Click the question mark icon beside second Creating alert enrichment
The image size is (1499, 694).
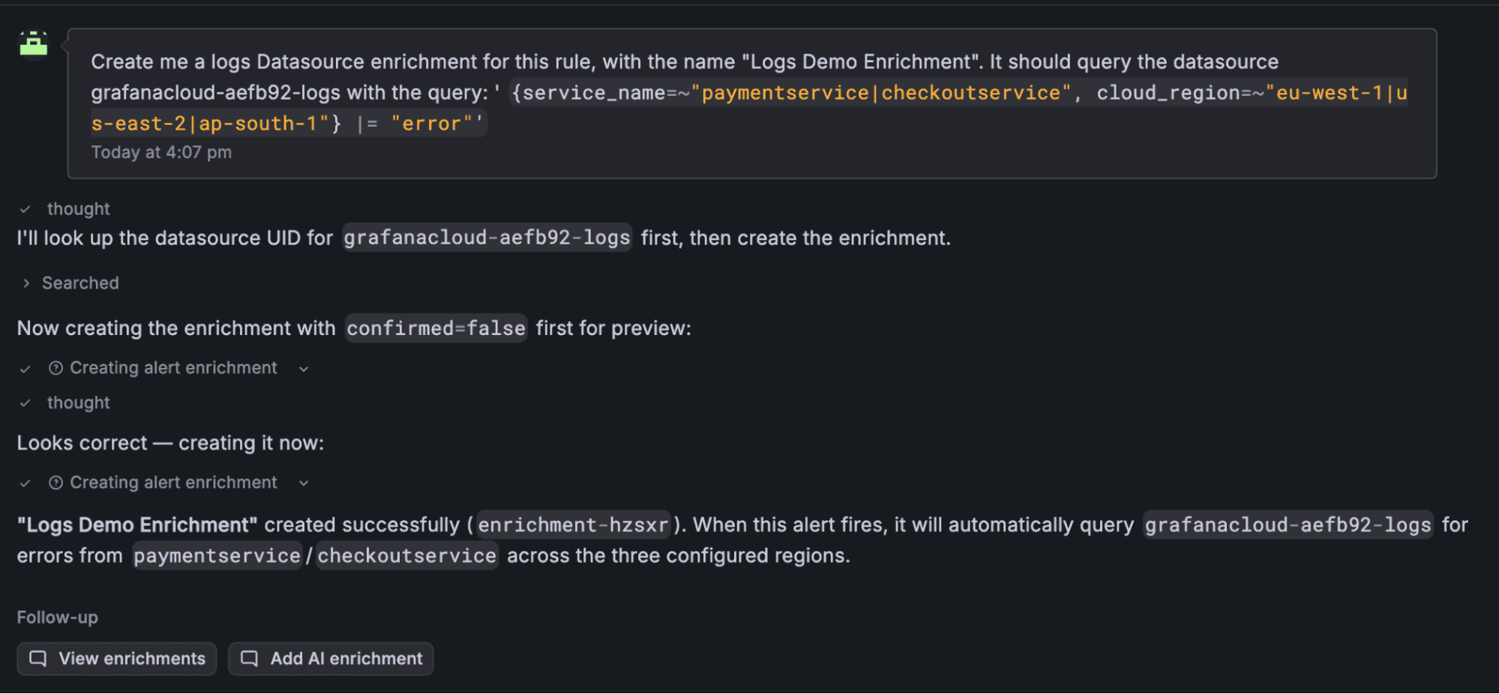pyautogui.click(x=55, y=483)
